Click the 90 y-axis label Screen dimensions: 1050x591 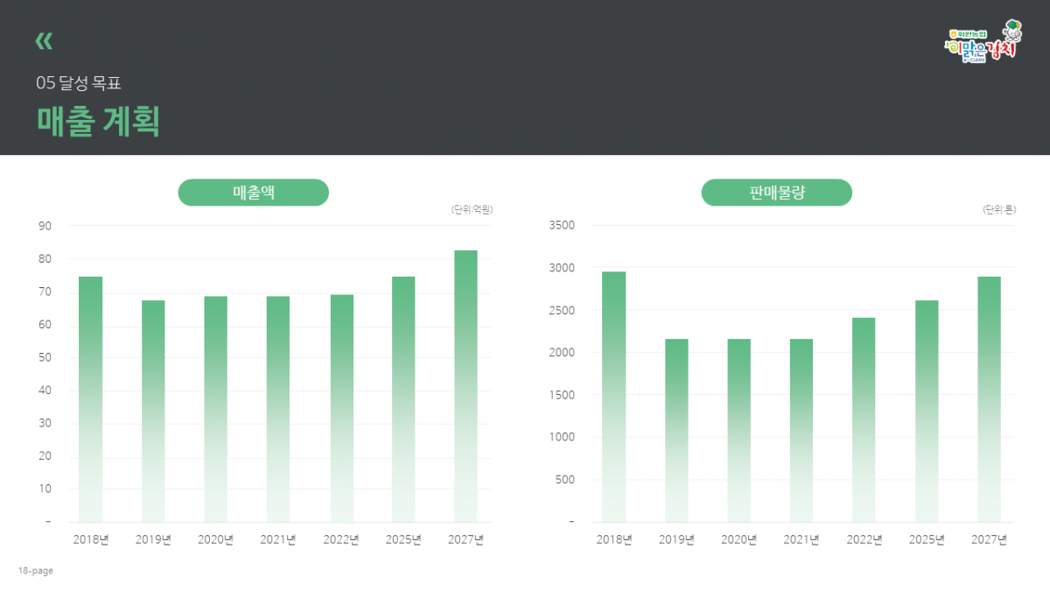(45, 226)
